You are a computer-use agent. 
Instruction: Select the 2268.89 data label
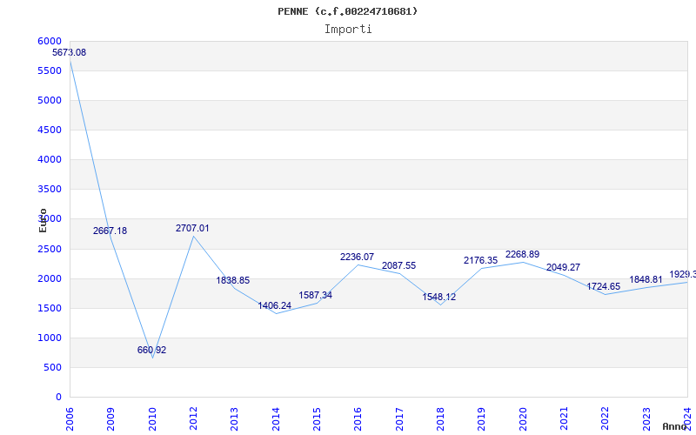click(x=523, y=254)
